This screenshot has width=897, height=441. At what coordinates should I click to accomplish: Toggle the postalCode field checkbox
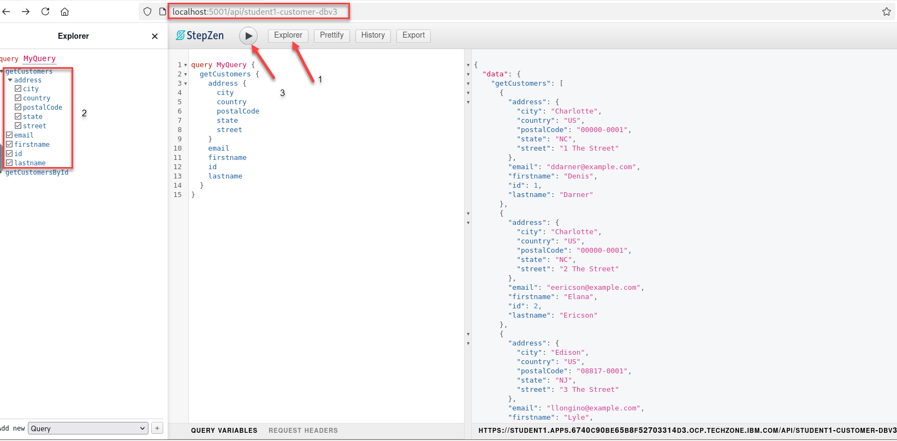18,107
